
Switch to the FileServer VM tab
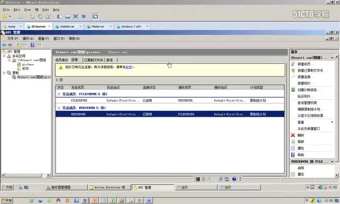[98, 26]
